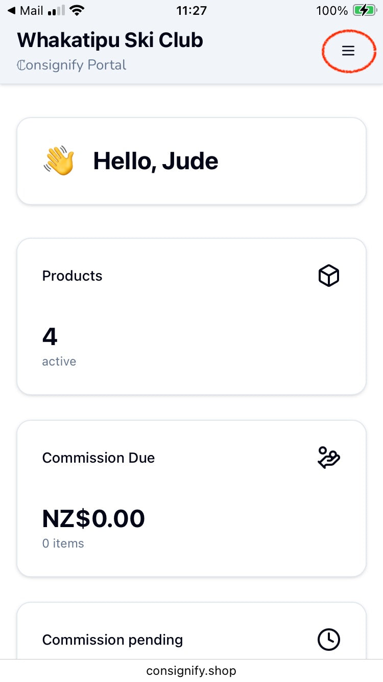383x682 pixels.
Task: Tap the "0 items" label
Action: [x=63, y=543]
